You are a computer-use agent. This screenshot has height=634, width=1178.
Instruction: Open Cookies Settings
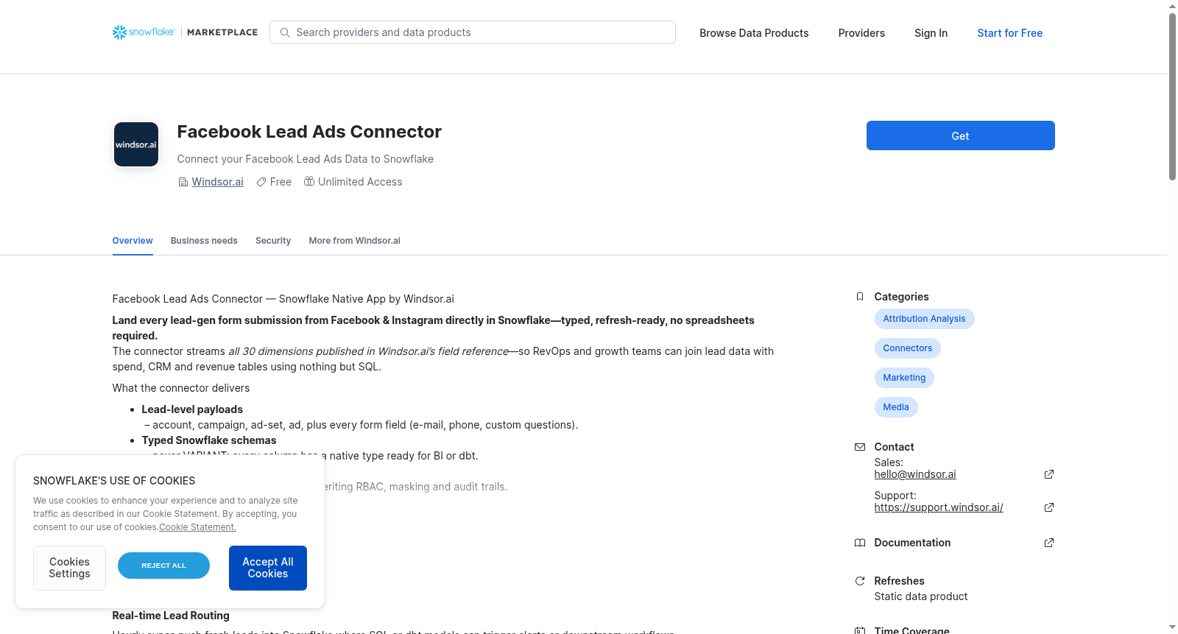coord(69,568)
